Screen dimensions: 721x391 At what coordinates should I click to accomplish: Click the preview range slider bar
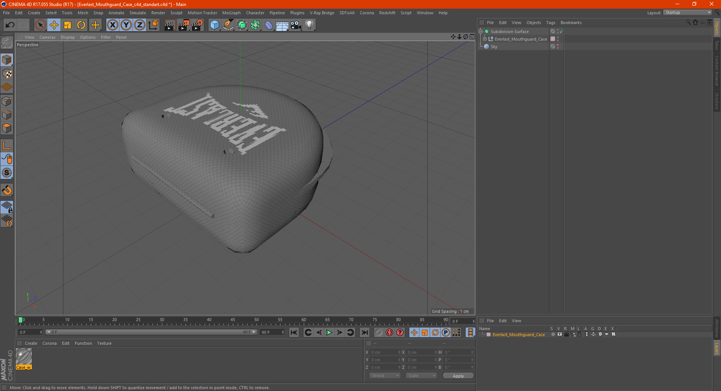click(151, 332)
